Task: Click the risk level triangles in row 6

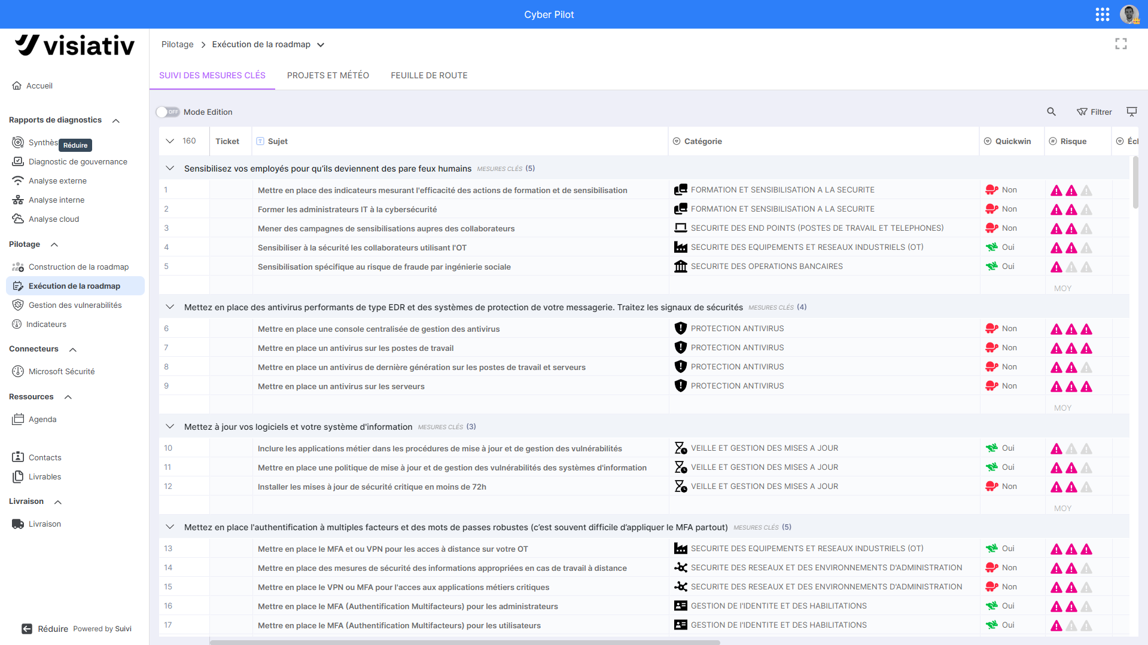Action: 1071,329
